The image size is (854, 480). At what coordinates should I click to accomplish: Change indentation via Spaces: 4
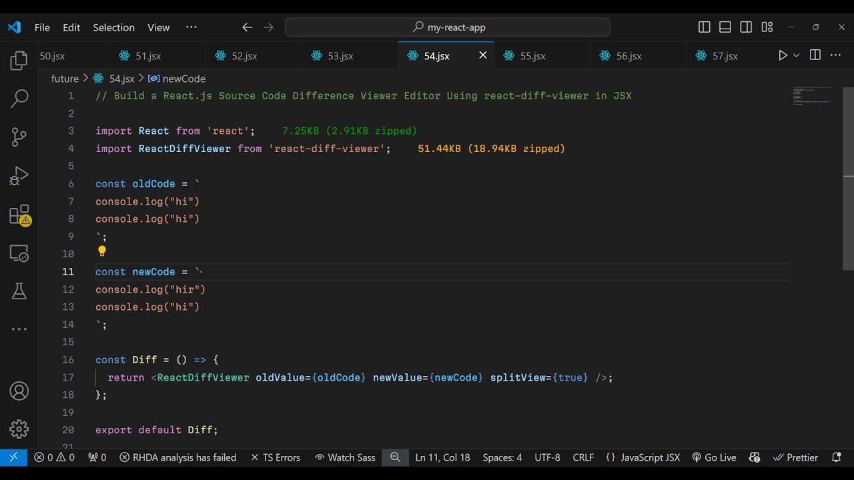pos(502,457)
